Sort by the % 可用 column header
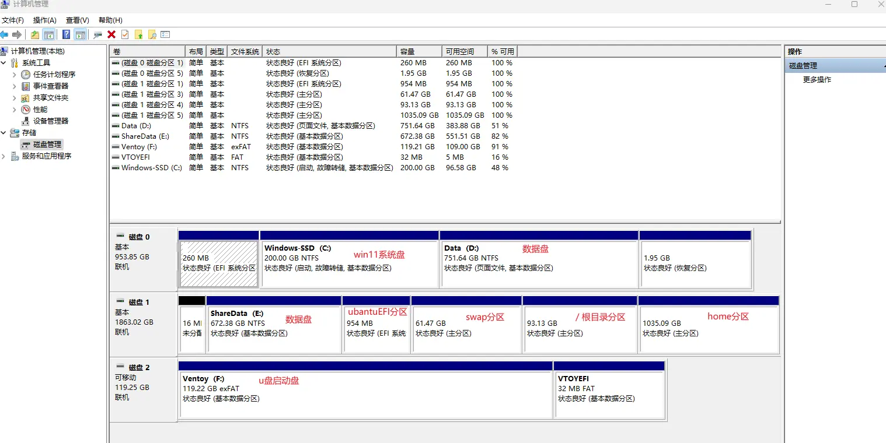886x443 pixels. tap(503, 52)
